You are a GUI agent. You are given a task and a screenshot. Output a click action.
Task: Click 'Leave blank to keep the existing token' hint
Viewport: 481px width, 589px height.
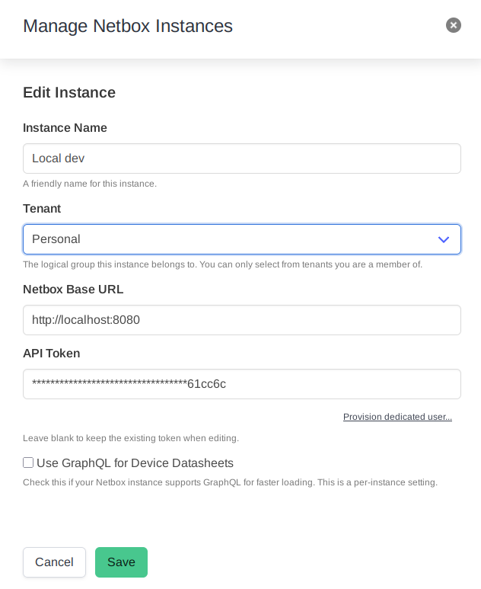(x=131, y=438)
